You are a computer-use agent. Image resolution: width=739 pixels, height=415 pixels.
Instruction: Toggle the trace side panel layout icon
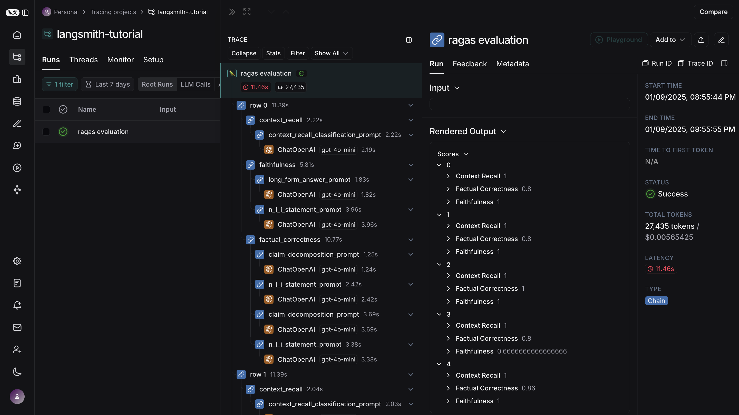pyautogui.click(x=409, y=40)
